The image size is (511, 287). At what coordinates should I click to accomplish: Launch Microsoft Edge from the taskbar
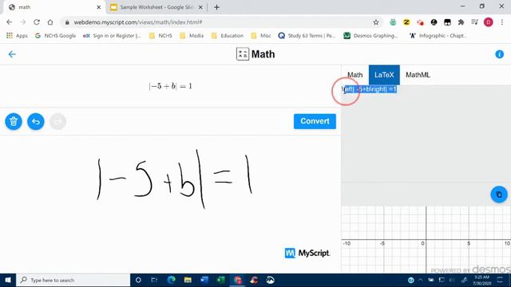coord(171,280)
